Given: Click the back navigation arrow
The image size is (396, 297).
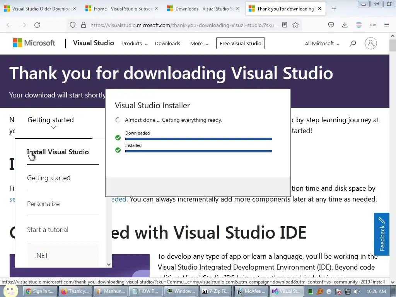Looking at the screenshot, I should [x=9, y=25].
